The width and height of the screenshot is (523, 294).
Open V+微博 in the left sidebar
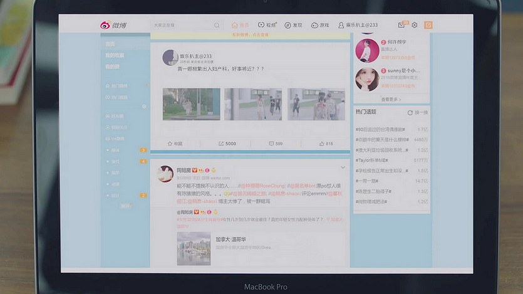[x=115, y=139]
